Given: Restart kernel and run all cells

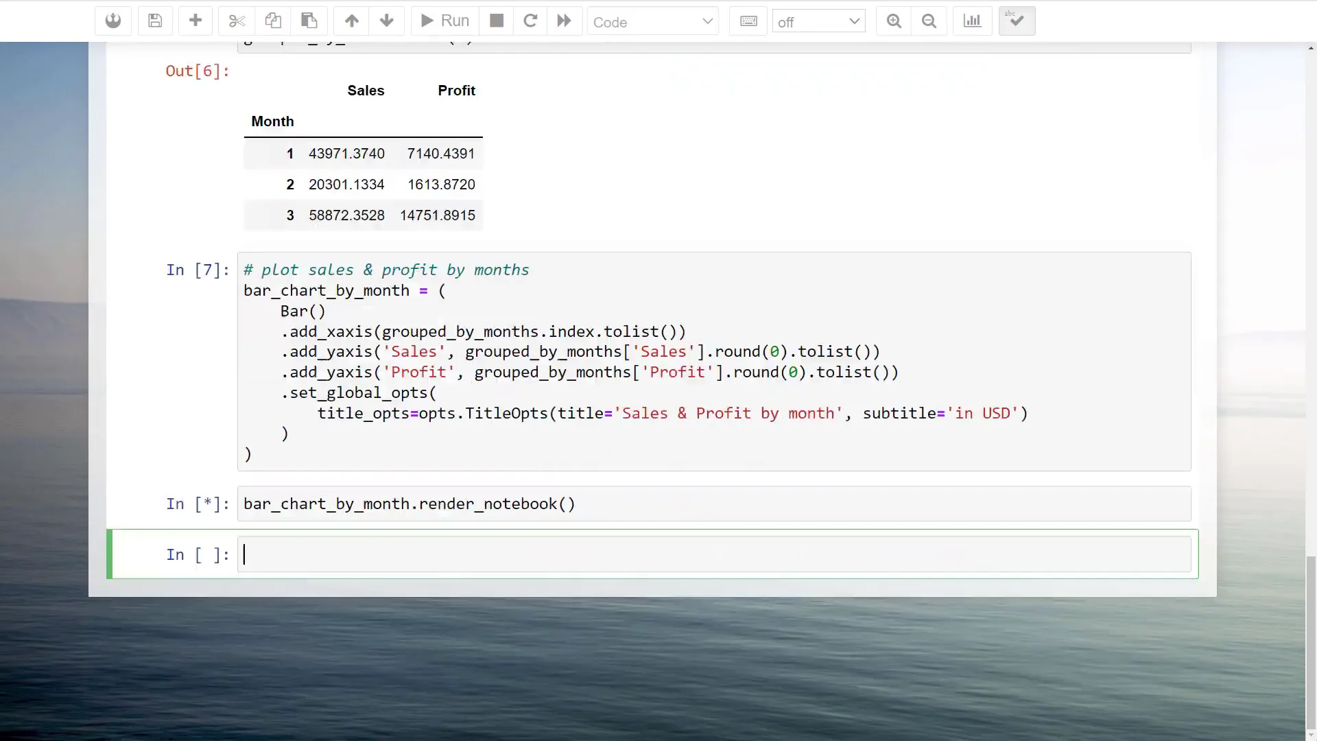Looking at the screenshot, I should 565,21.
